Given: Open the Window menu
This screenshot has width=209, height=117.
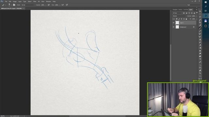Looking at the screenshot, I should 48,1.
